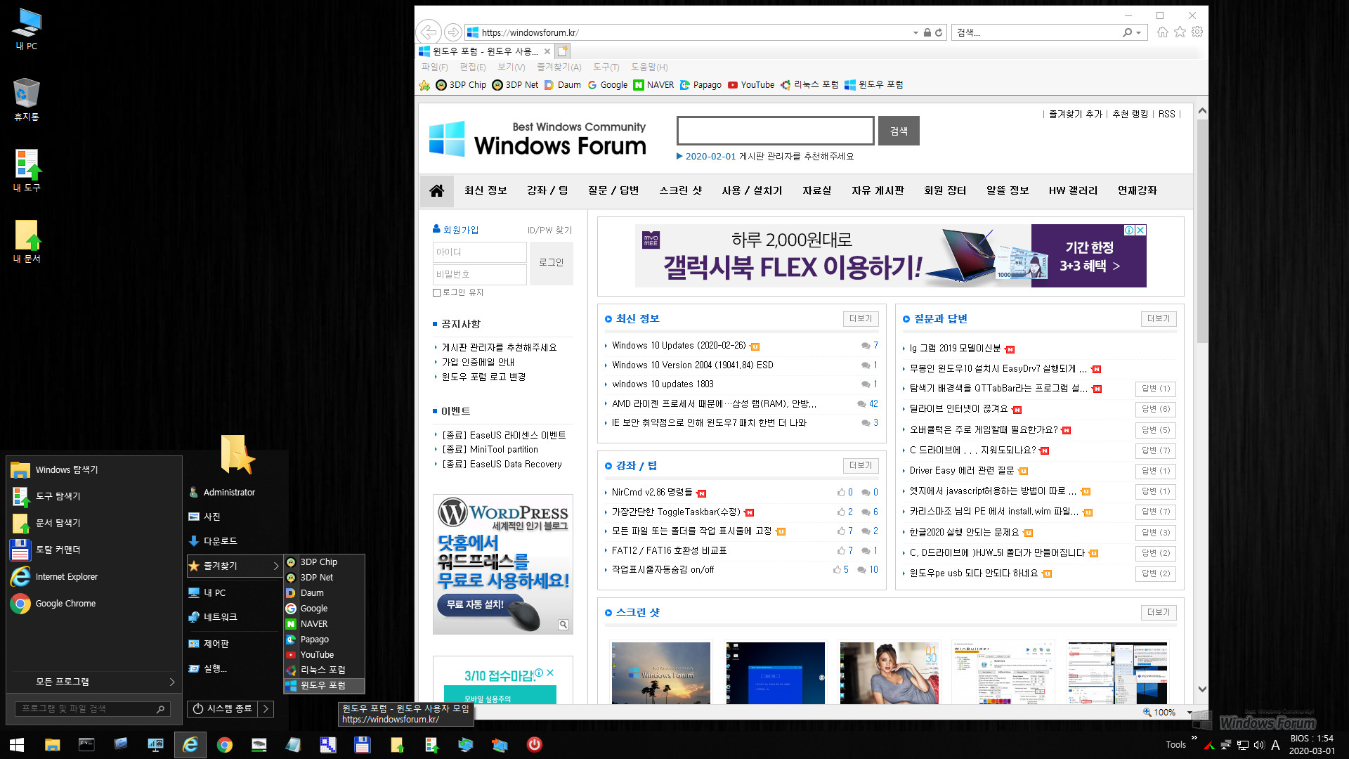The image size is (1349, 759).
Task: Open the 파일(F) menu
Action: pos(434,67)
